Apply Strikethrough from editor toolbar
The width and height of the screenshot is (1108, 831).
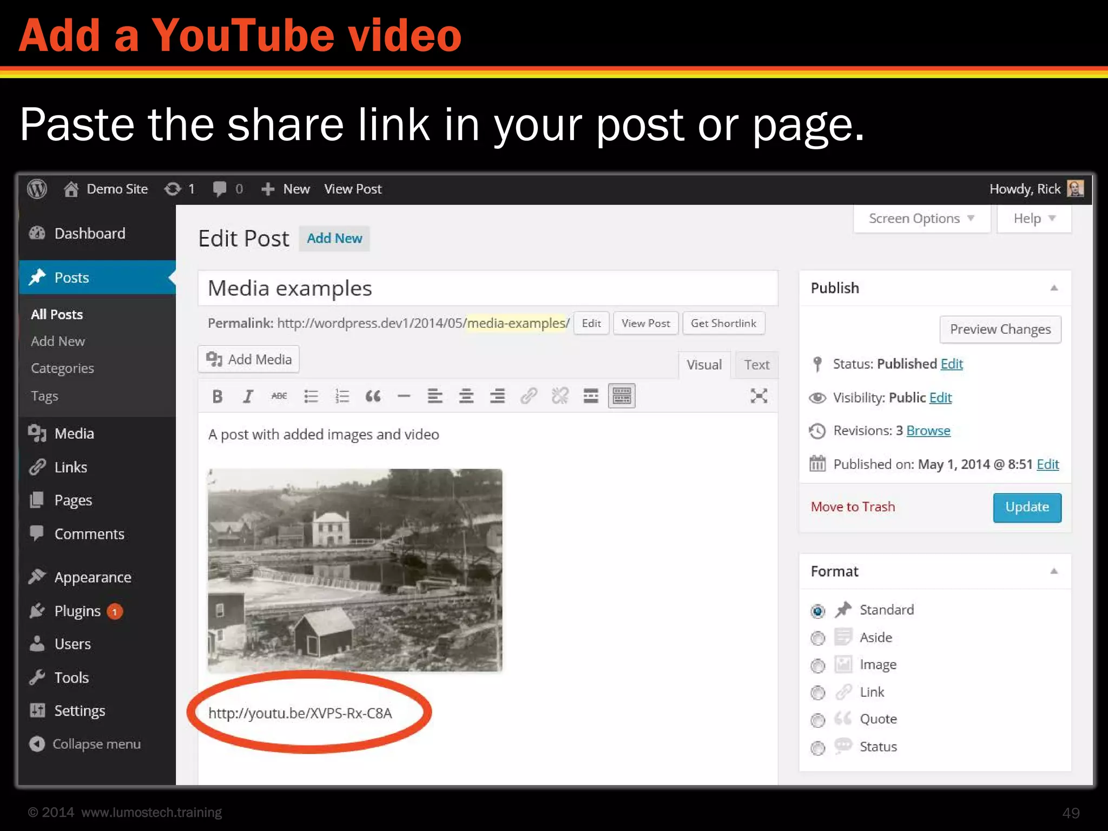tap(279, 397)
